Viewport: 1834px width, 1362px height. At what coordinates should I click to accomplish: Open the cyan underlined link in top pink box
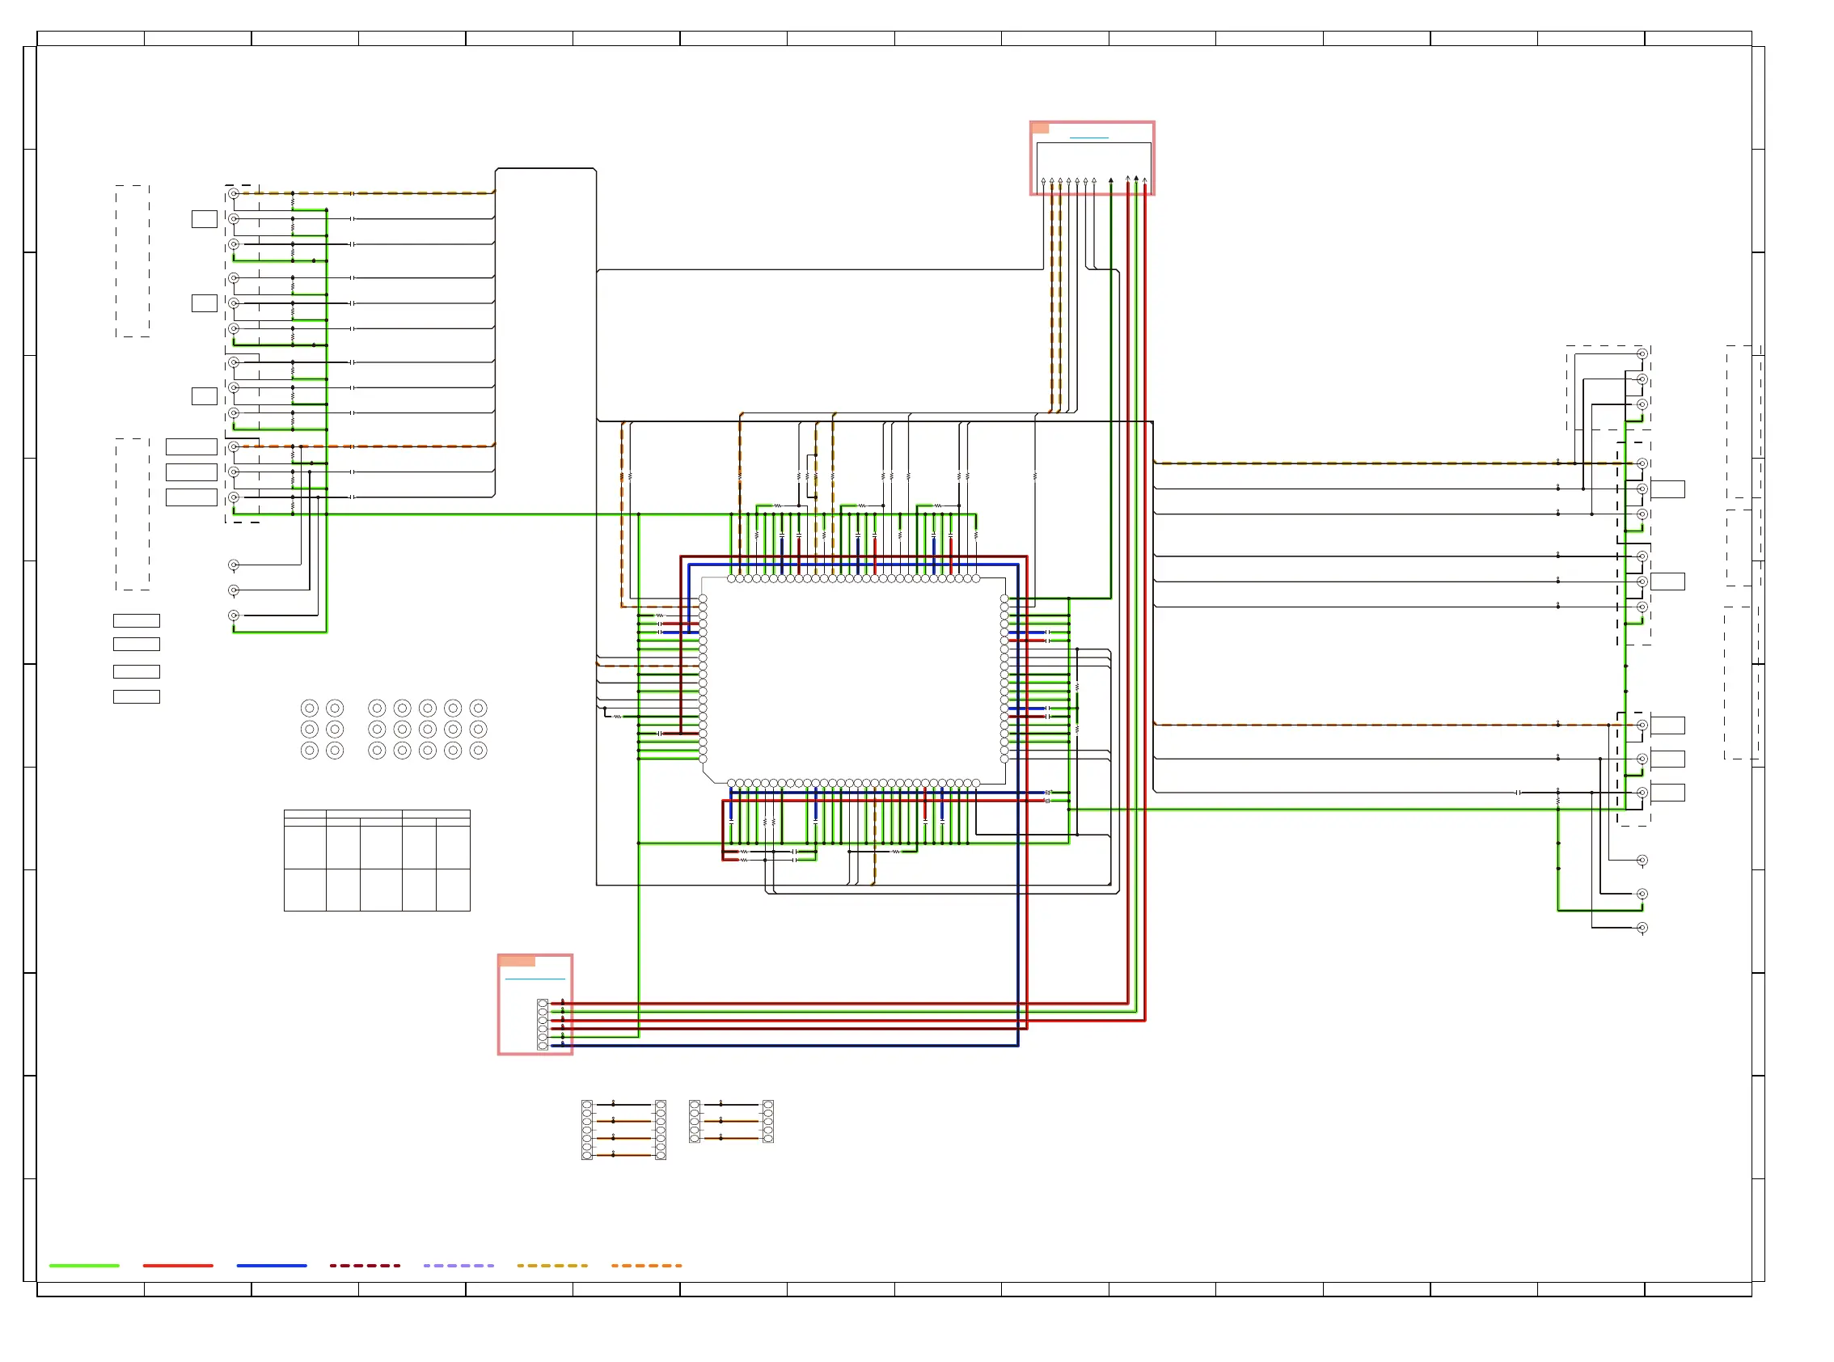(x=1089, y=137)
